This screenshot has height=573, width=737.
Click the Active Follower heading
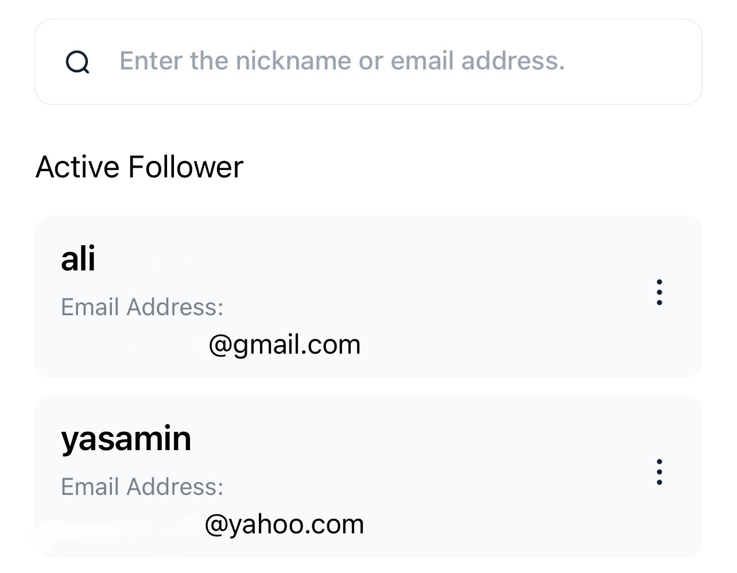(x=139, y=167)
